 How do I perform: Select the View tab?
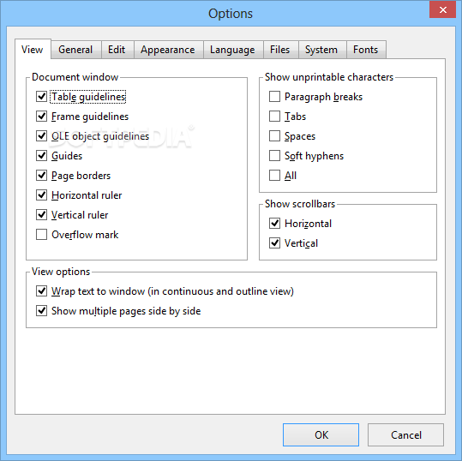click(x=33, y=49)
